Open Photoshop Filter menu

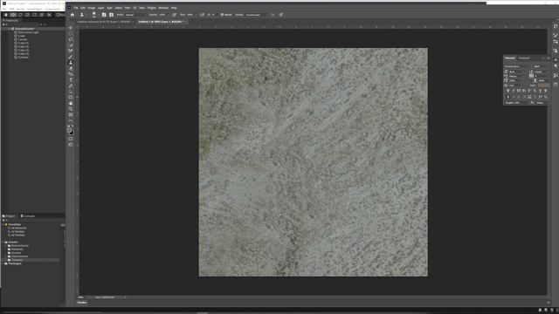point(128,8)
